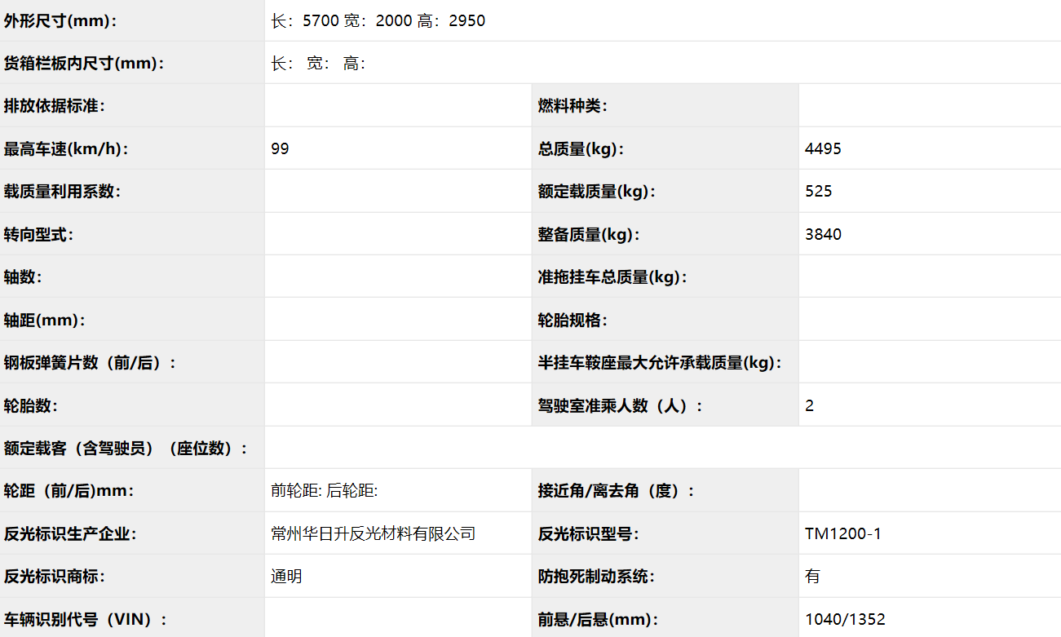Viewport: 1061px width, 637px height.
Task: Select the 总质量(kg) value 4495
Action: tap(823, 149)
